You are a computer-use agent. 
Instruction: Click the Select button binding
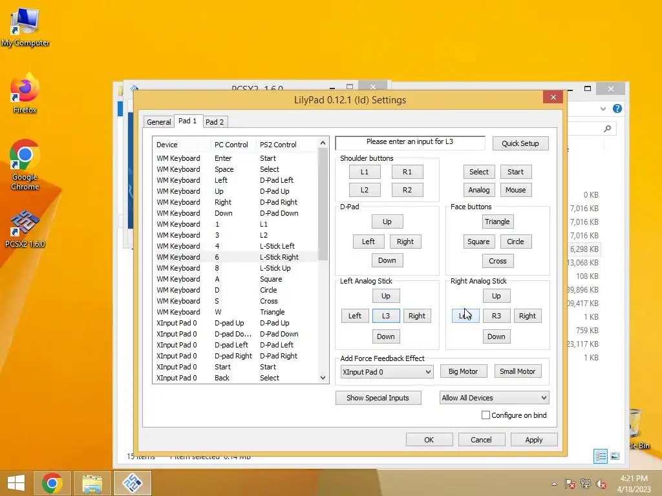tap(479, 172)
